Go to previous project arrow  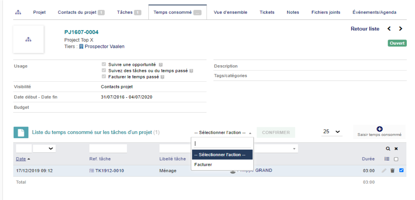coord(389,29)
